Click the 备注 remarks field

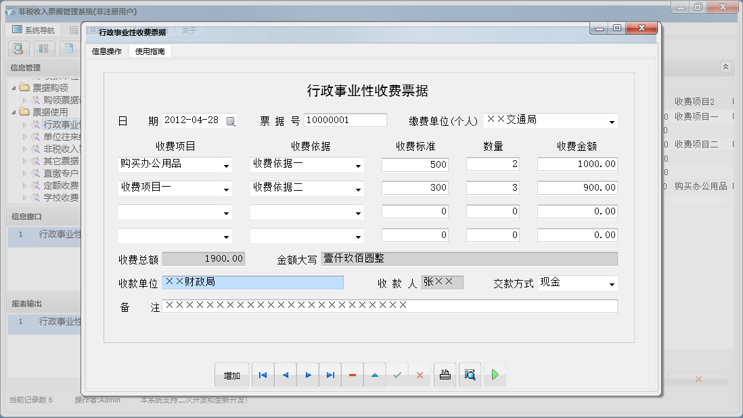pyautogui.click(x=390, y=306)
